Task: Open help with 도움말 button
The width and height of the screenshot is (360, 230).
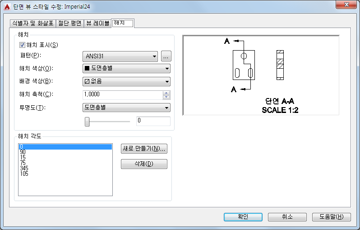Action: click(331, 217)
